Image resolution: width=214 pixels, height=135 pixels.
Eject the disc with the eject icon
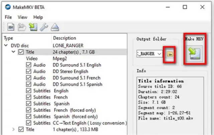pos(55,26)
